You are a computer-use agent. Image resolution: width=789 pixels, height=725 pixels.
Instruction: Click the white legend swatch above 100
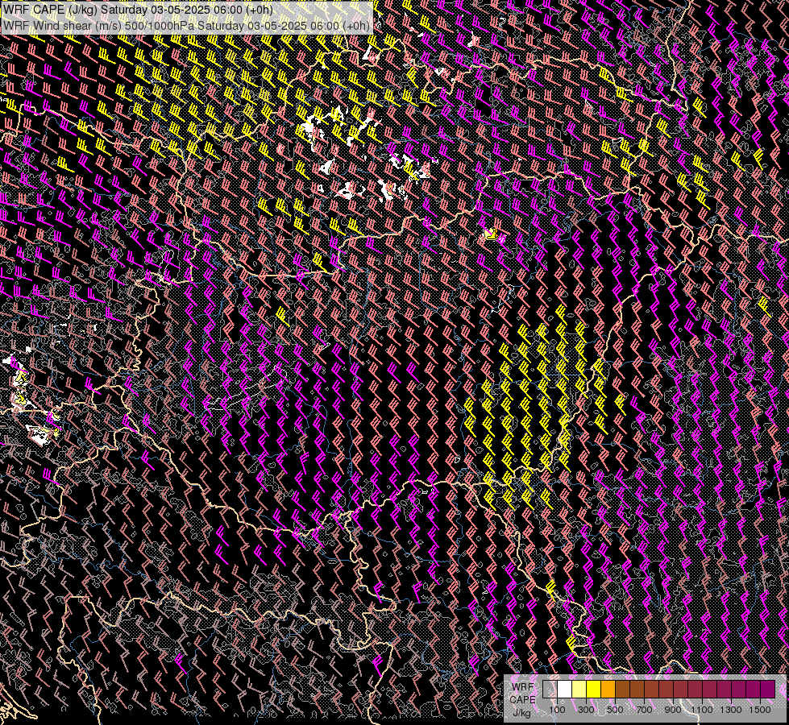point(565,689)
